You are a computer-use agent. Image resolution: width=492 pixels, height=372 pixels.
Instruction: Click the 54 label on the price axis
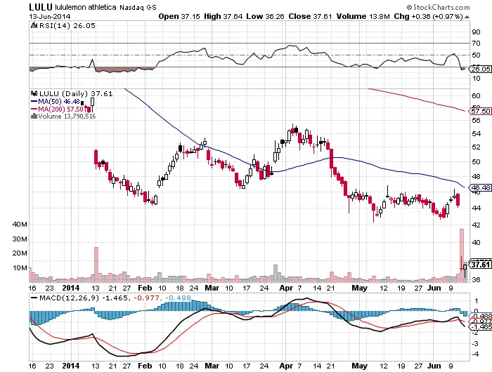point(476,133)
